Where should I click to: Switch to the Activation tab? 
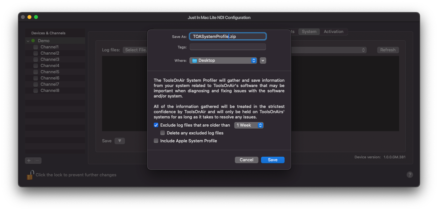tap(334, 32)
